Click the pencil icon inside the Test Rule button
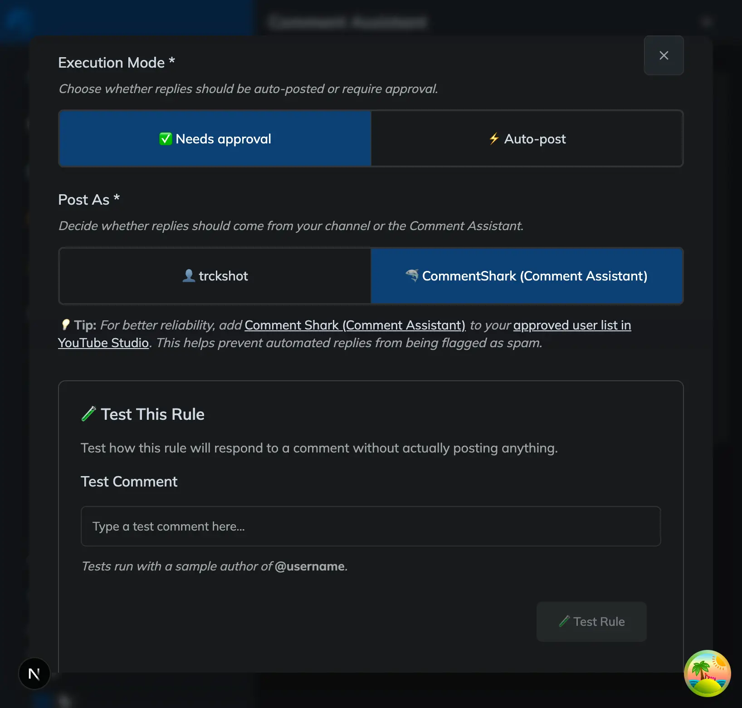 click(x=565, y=622)
